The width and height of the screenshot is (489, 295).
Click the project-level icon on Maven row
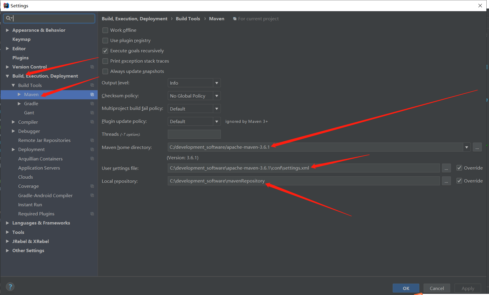click(92, 94)
